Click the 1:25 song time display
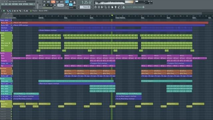The image size is (213, 120). tap(86, 2)
